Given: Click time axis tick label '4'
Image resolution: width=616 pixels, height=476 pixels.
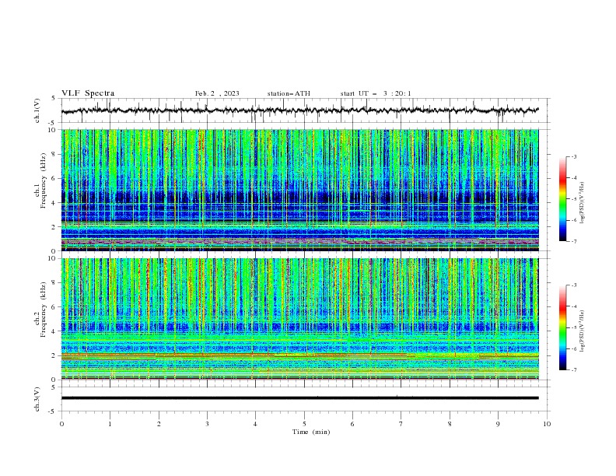Looking at the screenshot, I should [255, 424].
